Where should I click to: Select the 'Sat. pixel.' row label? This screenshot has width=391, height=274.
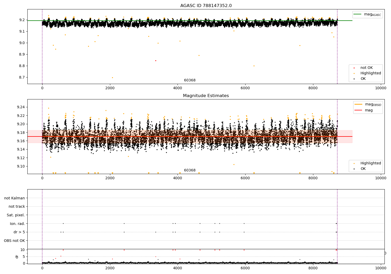point(16,215)
